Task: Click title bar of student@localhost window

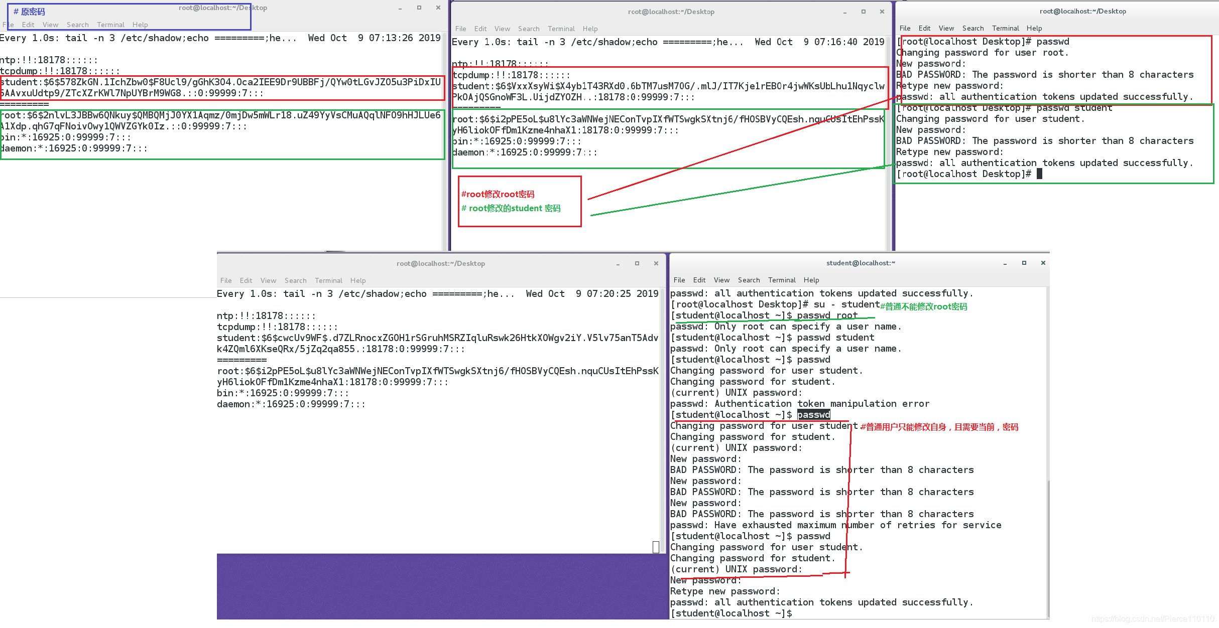Action: (861, 263)
